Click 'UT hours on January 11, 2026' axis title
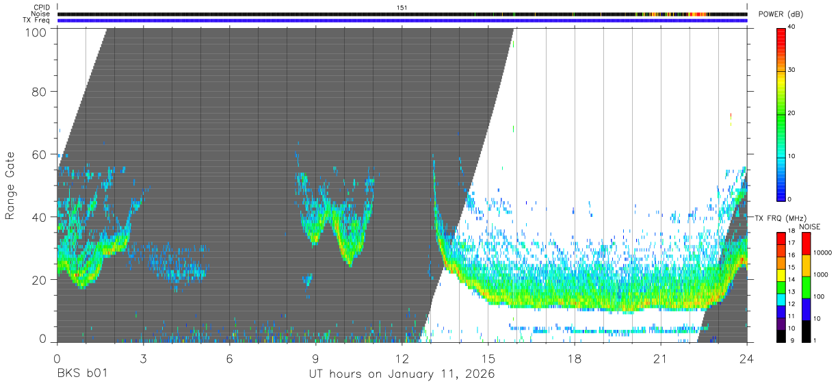 (401, 374)
